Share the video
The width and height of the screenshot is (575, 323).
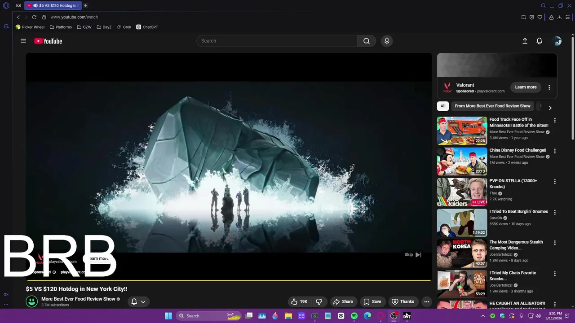[x=342, y=301]
